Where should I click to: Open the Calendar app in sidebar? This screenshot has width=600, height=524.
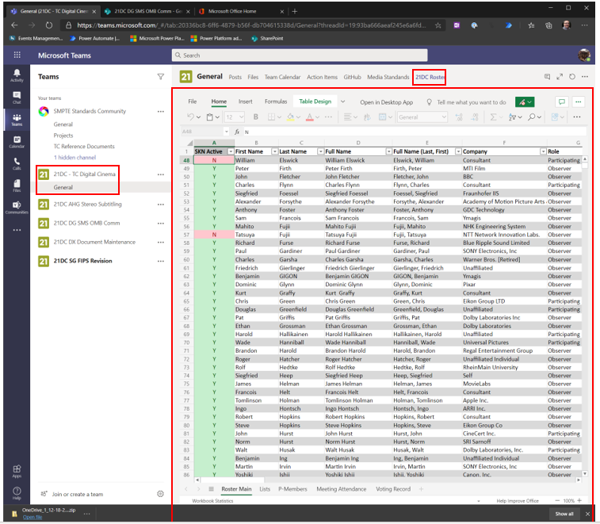[17, 141]
